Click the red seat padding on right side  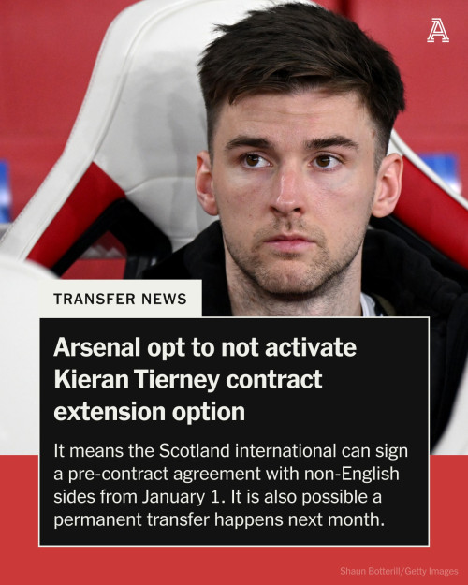tap(433, 209)
